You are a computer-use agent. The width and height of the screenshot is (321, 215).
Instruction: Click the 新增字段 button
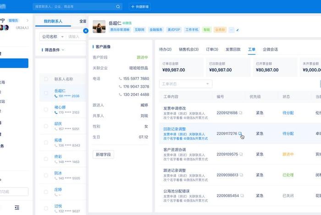tap(103, 155)
